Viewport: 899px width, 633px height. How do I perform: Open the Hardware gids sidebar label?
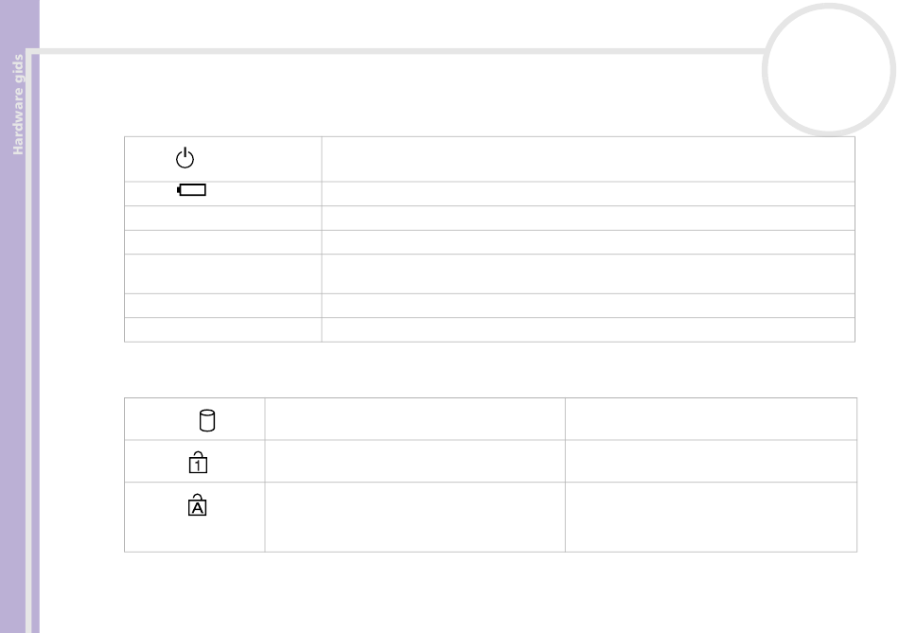(18, 104)
